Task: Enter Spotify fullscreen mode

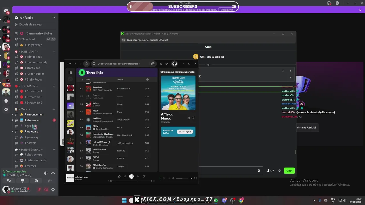Action: 195,178
